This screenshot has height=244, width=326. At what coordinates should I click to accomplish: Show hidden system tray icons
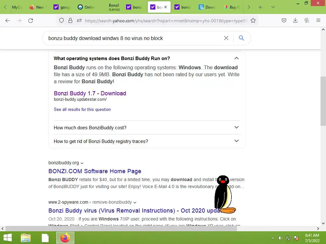click(x=273, y=238)
